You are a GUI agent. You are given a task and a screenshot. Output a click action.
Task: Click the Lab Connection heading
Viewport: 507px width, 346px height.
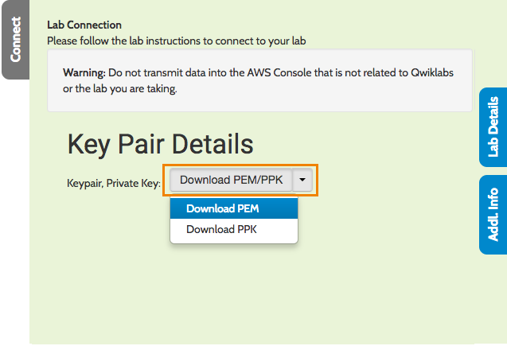[x=84, y=25]
